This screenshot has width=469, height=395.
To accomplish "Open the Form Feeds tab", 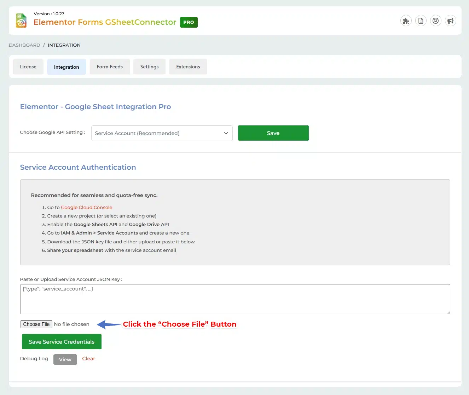I will pyautogui.click(x=110, y=67).
